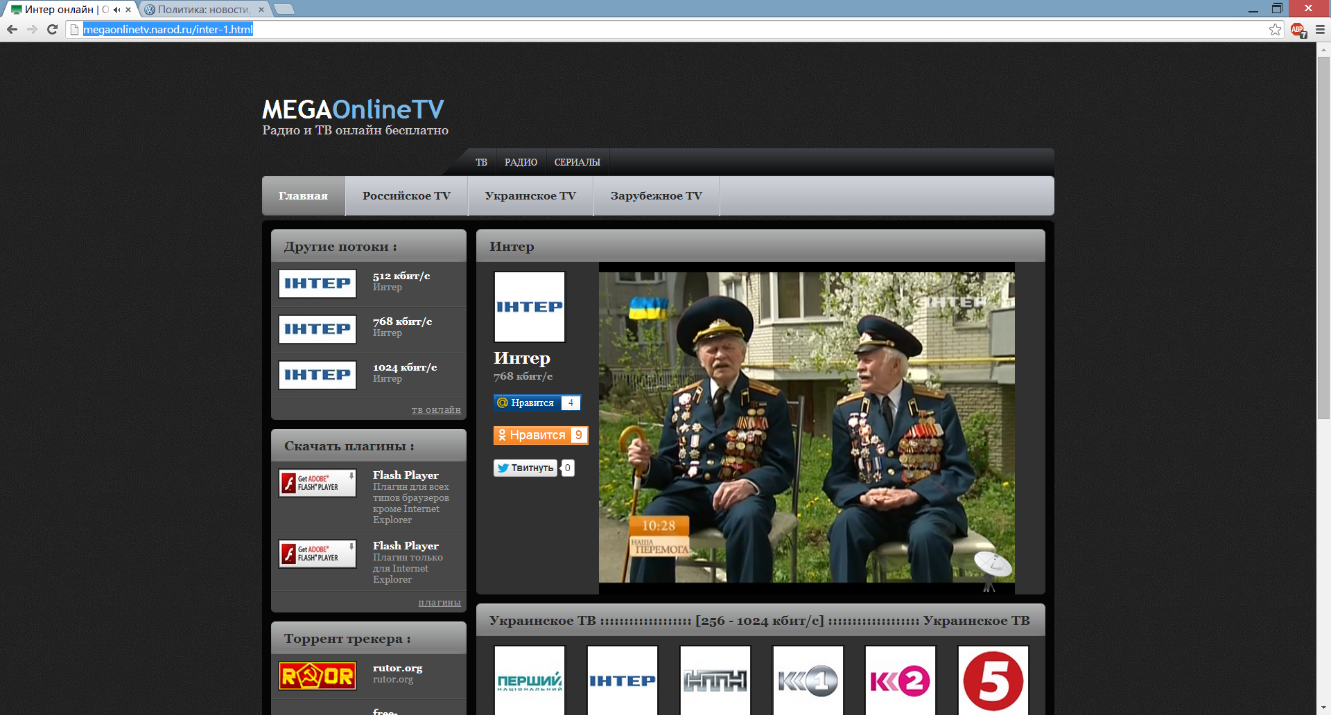Image resolution: width=1331 pixels, height=715 pixels.
Task: Open the Перший Національний channel thumbnail
Action: coord(530,681)
